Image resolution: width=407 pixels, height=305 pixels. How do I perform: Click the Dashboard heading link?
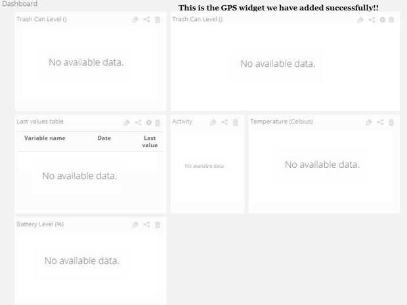pyautogui.click(x=20, y=4)
